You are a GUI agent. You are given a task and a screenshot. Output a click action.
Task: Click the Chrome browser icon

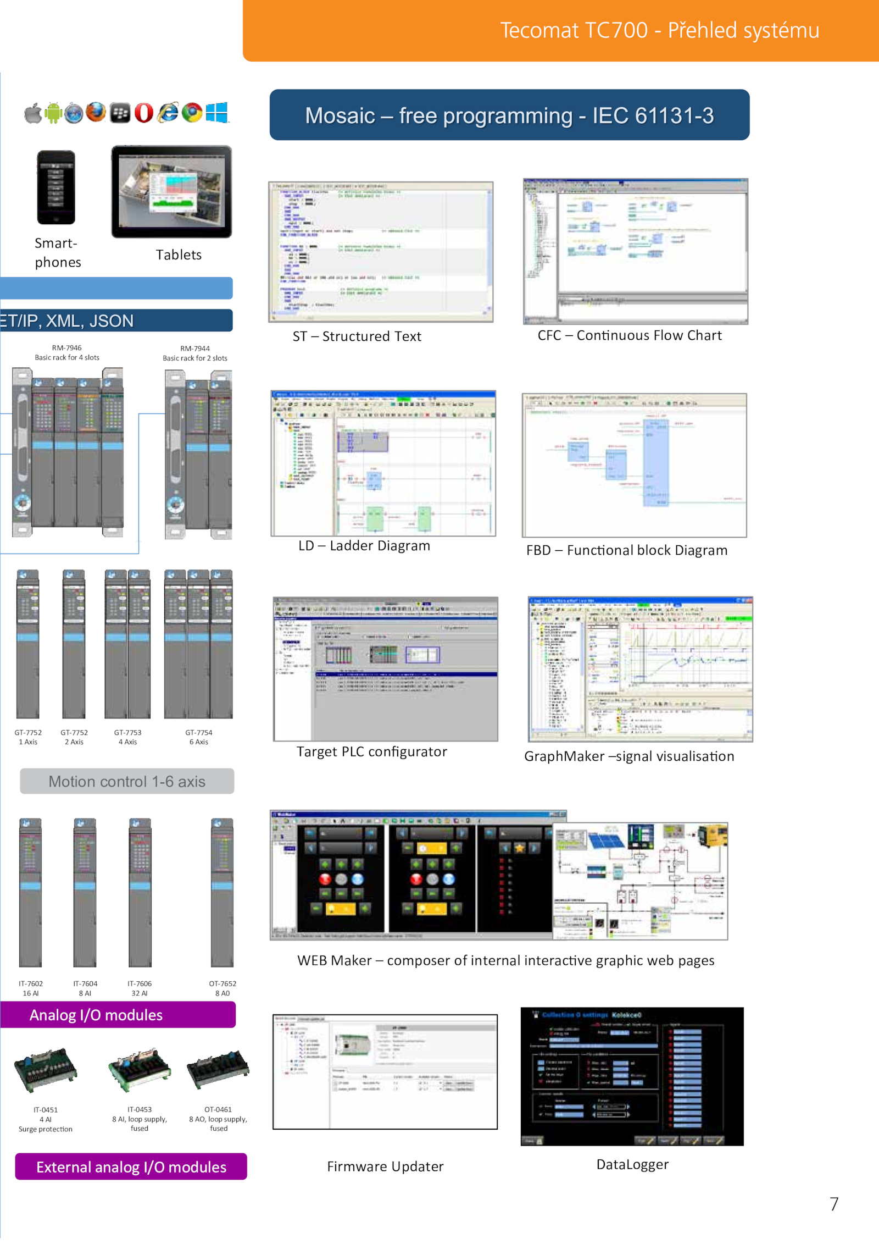(192, 113)
